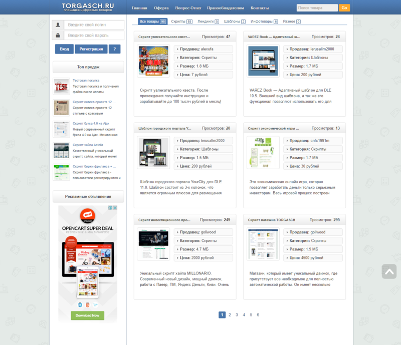Go to pagination page 5
The image size is (401, 345).
tap(251, 315)
